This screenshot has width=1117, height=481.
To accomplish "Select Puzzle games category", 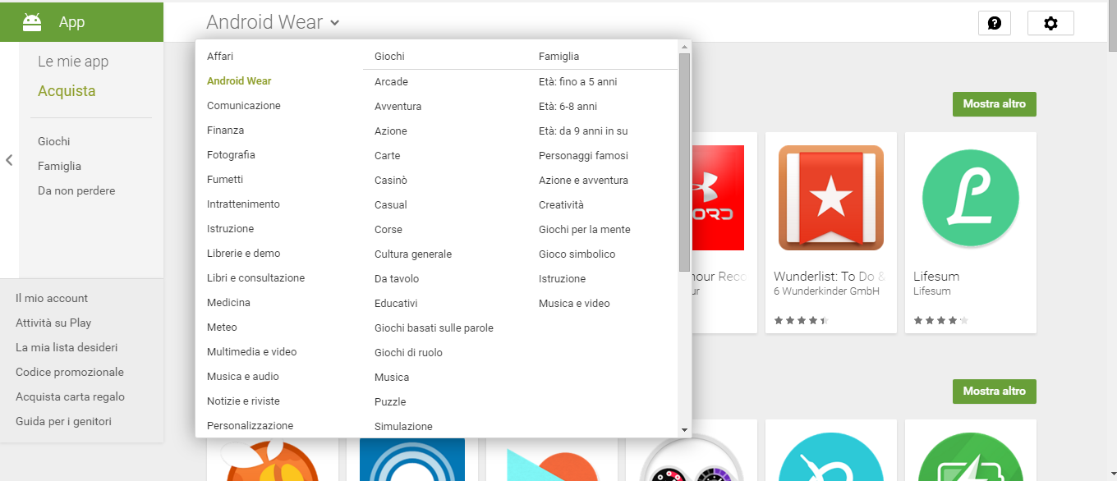I will click(x=390, y=402).
